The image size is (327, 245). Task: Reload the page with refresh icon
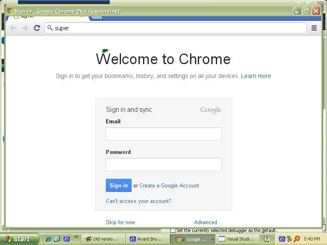click(37, 28)
